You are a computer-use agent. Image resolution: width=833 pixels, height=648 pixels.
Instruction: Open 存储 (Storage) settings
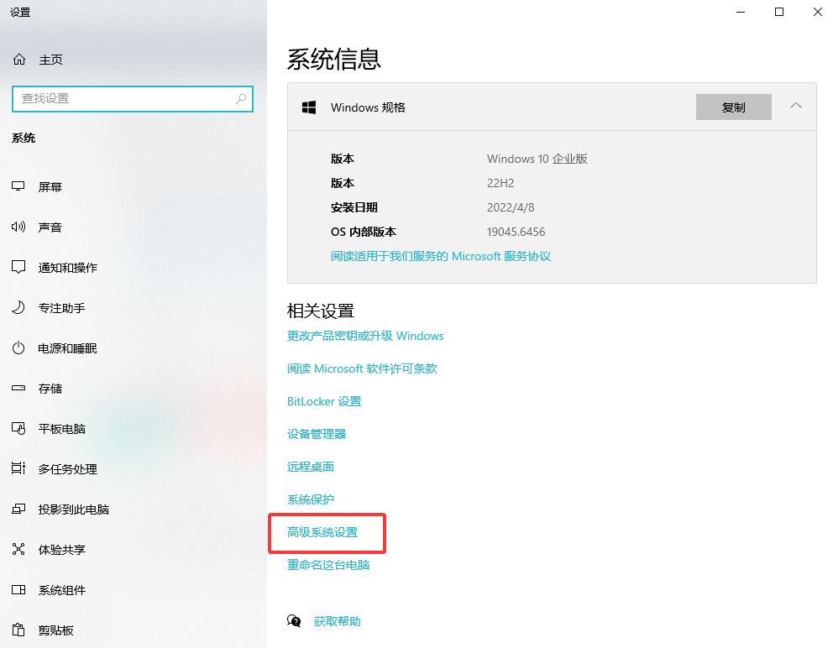50,388
